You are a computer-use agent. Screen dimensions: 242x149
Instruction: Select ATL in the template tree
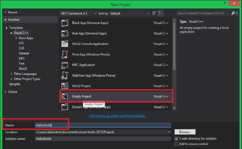(x=21, y=43)
